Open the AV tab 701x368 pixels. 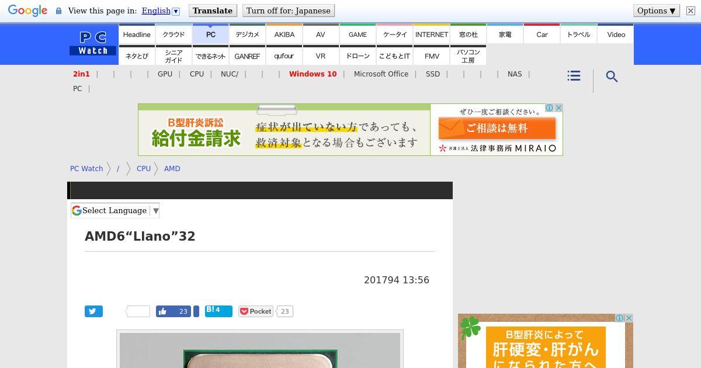(x=321, y=34)
